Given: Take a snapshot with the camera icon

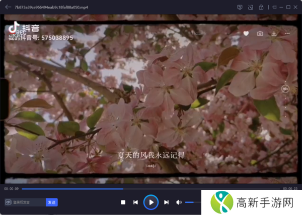Looking at the screenshot, I should 260,33.
